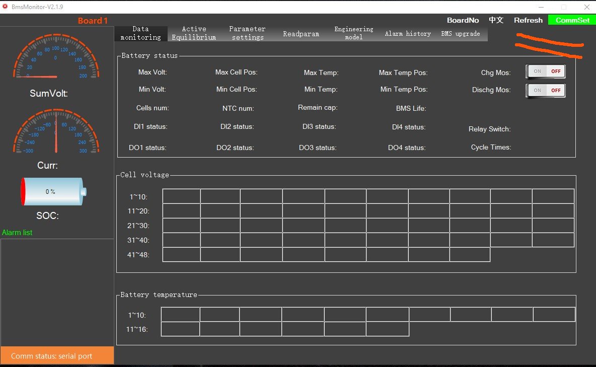This screenshot has height=367, width=596.
Task: Click the orange Comm status serial port bar
Action: (x=57, y=356)
